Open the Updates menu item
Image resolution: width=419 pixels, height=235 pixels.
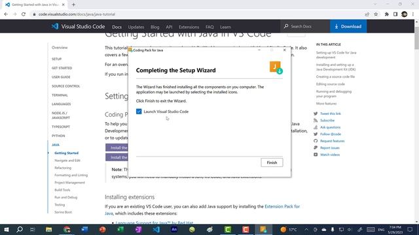(136, 27)
